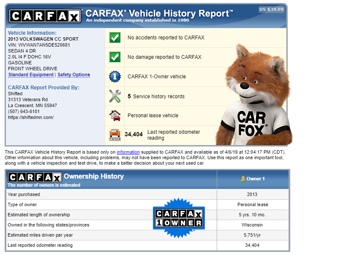Click the green checkmark beside No damage reported
Screen dimensions: 346x254
(x=115, y=57)
